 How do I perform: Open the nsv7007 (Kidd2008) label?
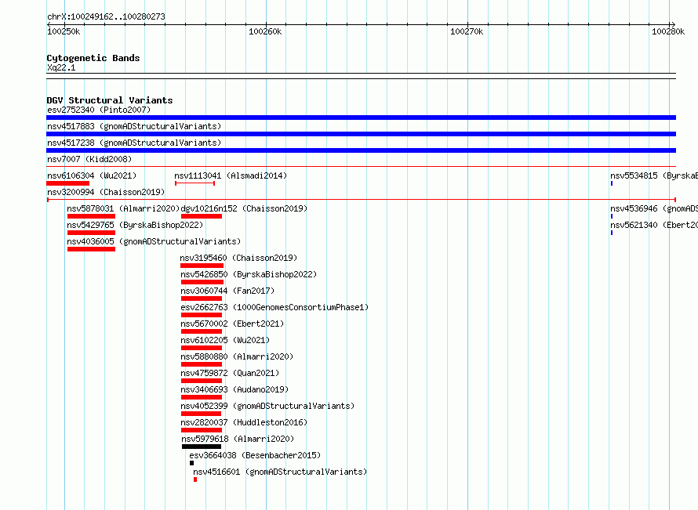pos(89,159)
